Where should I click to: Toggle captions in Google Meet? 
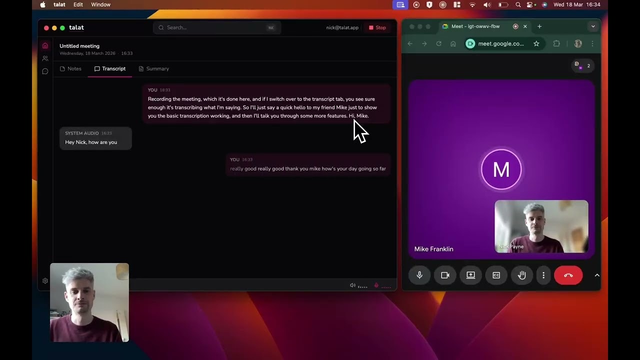(496, 275)
